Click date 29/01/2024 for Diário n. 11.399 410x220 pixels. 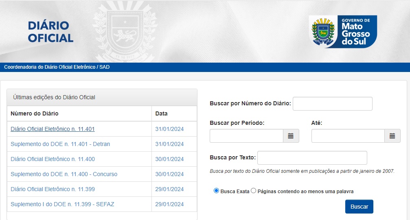tap(169, 189)
